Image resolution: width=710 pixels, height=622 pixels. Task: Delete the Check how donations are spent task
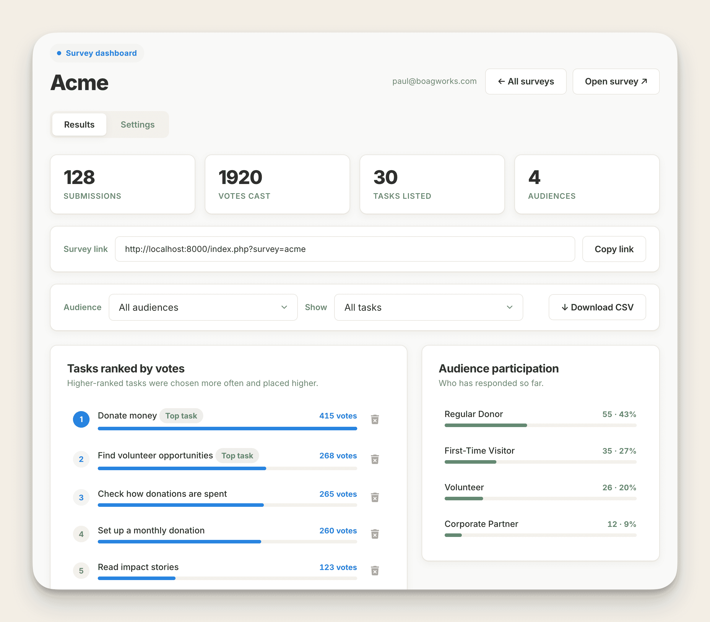375,497
